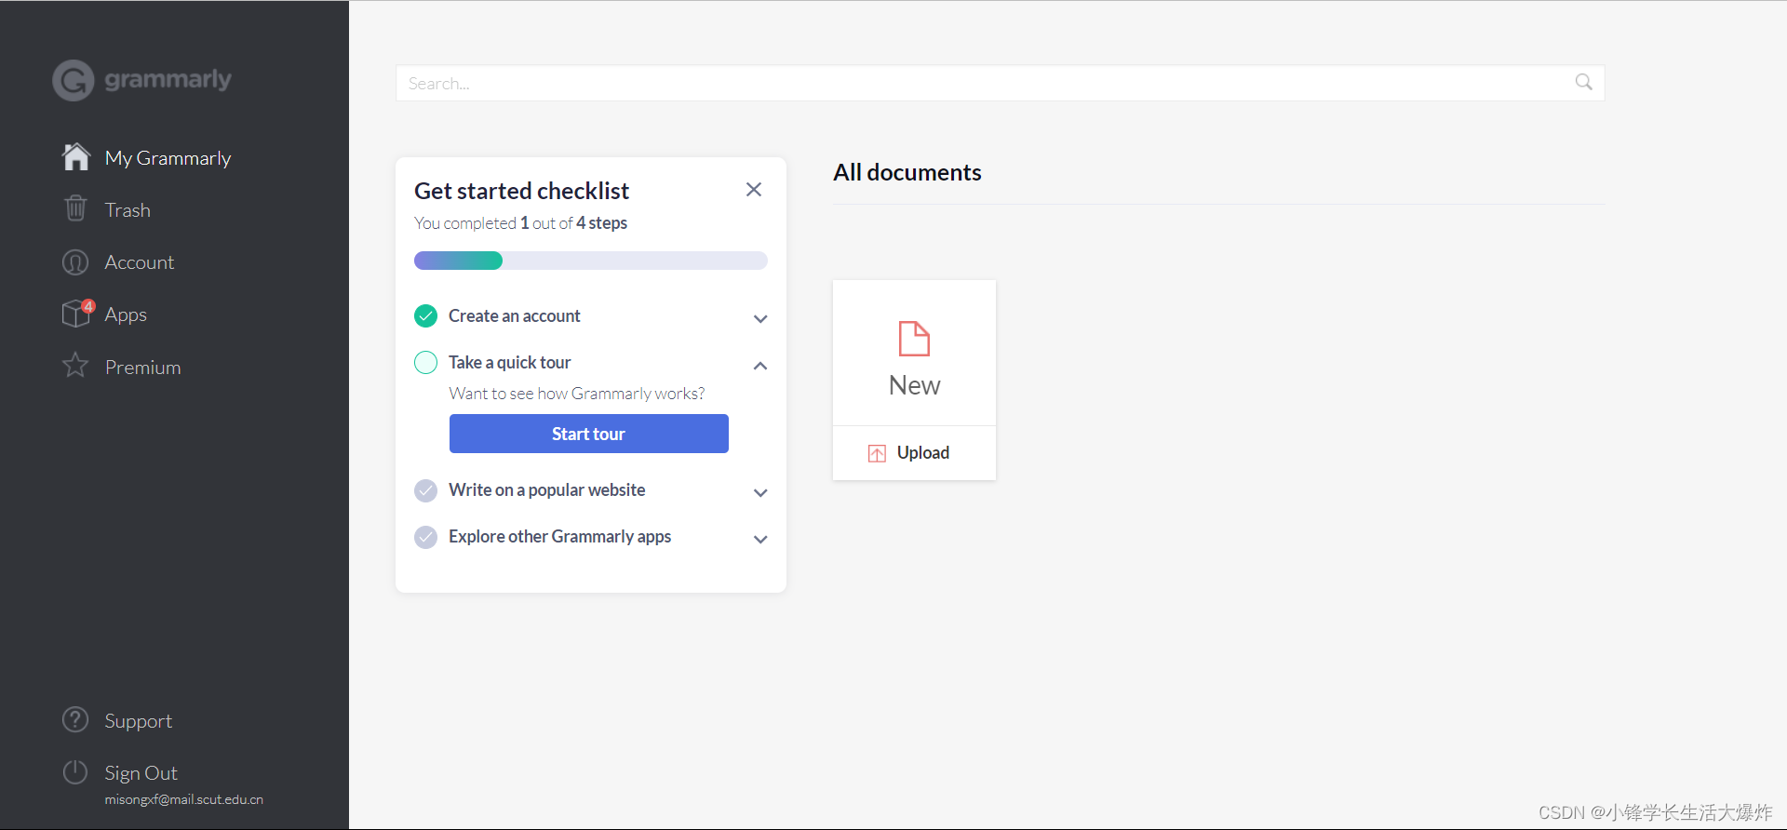This screenshot has width=1787, height=830.
Task: Click the grammarly wordmark text
Action: coord(168,80)
